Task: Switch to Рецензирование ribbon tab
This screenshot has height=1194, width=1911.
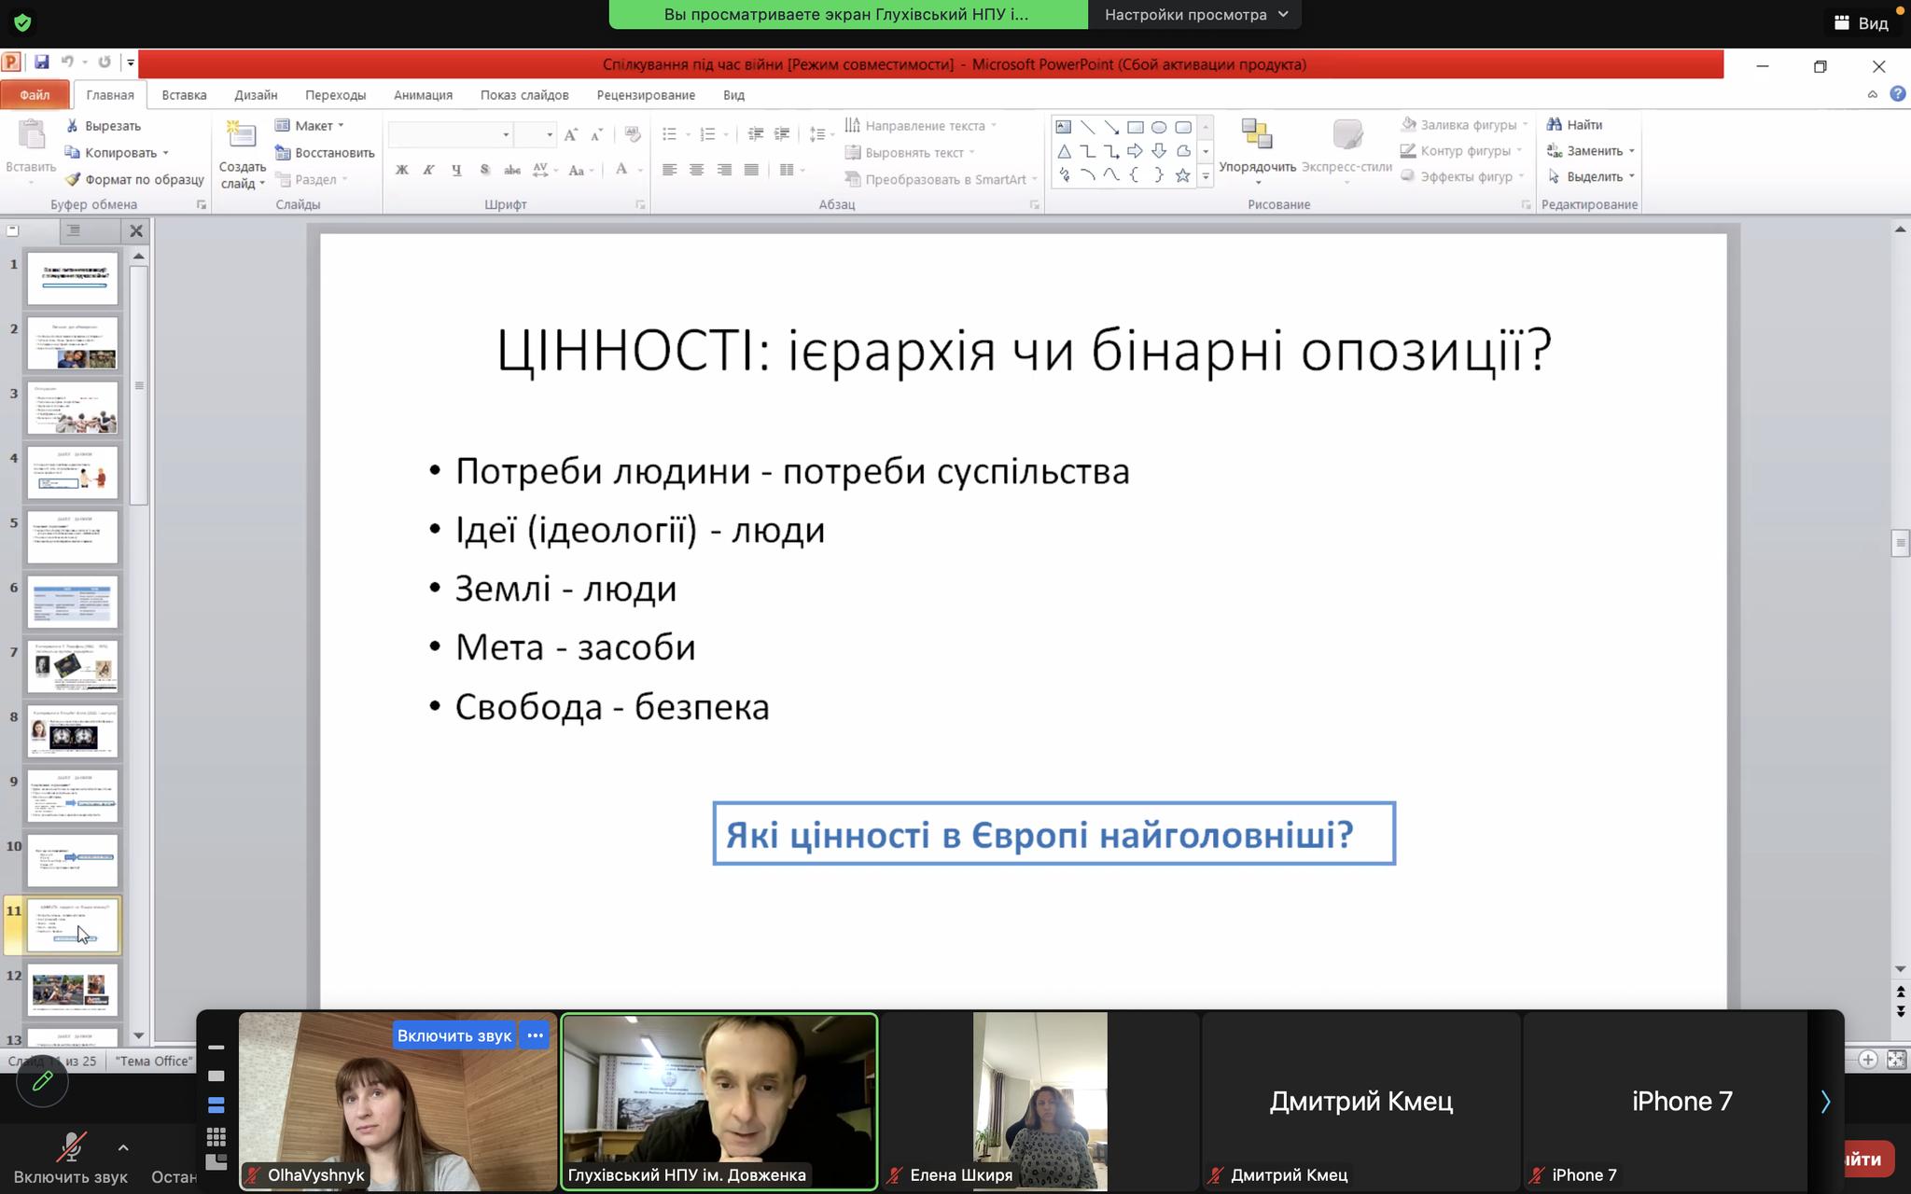Action: [x=646, y=95]
